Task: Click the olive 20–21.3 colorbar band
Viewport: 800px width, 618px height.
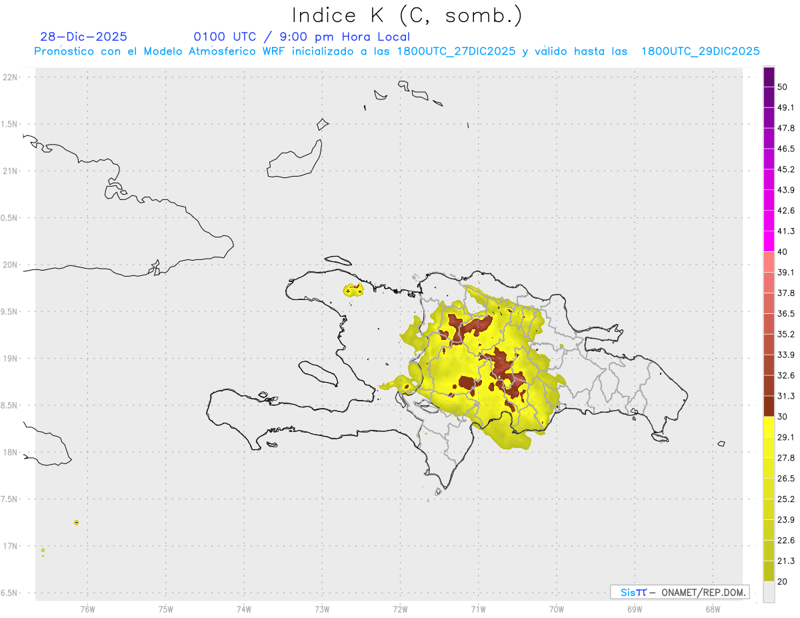Action: click(x=769, y=571)
